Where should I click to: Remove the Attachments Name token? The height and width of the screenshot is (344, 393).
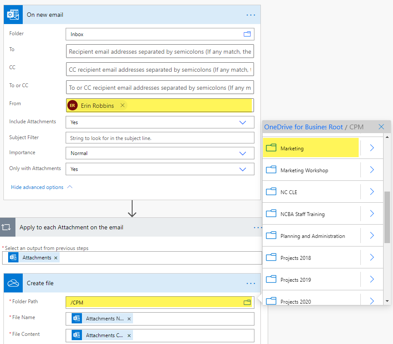[x=129, y=319]
